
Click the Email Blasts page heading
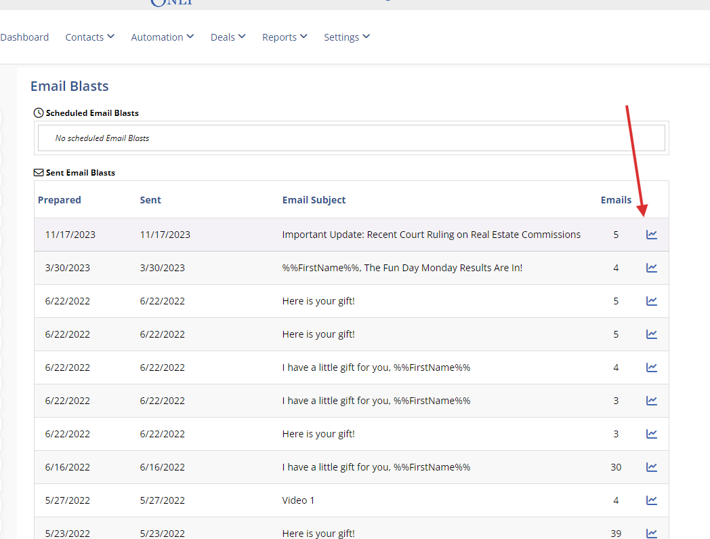pyautogui.click(x=69, y=85)
